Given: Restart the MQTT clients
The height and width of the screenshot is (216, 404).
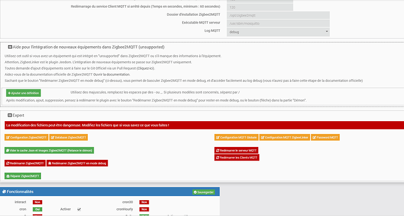Looking at the screenshot, I should point(237,157).
